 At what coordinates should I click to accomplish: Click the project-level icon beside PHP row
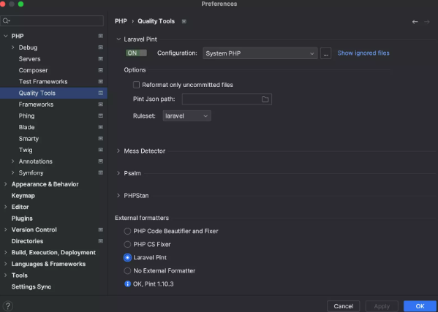101,36
